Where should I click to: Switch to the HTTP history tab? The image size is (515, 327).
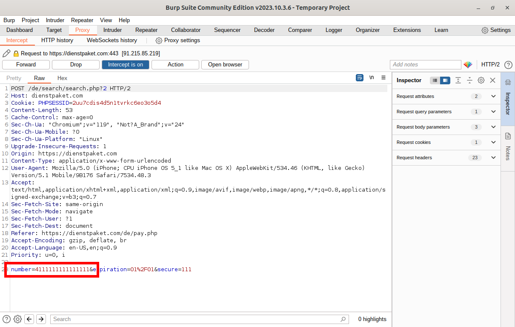(x=57, y=40)
